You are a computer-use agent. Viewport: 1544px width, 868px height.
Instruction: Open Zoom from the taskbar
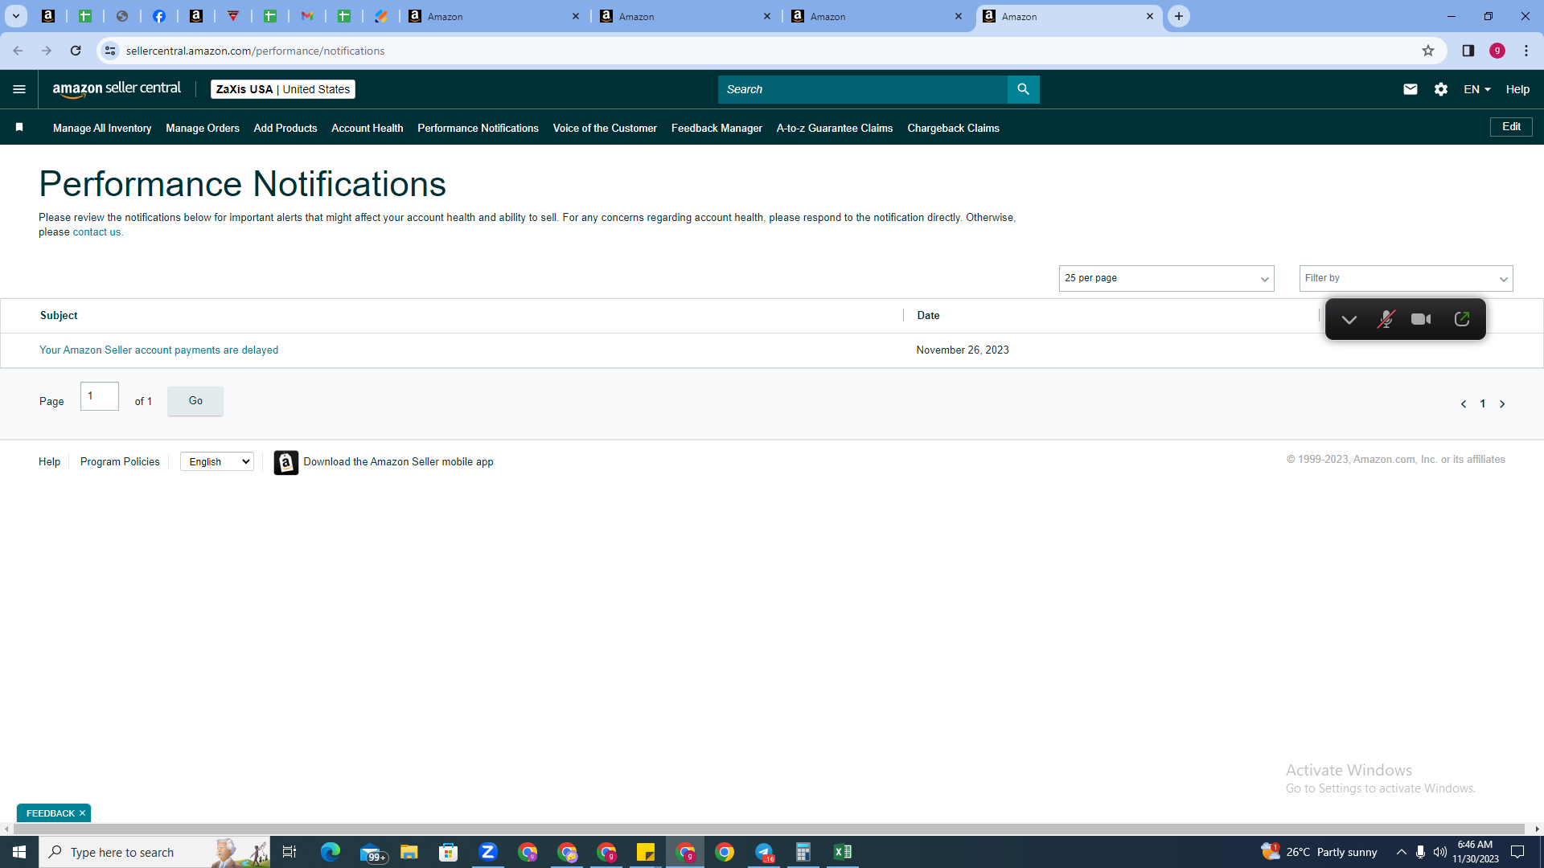488,852
